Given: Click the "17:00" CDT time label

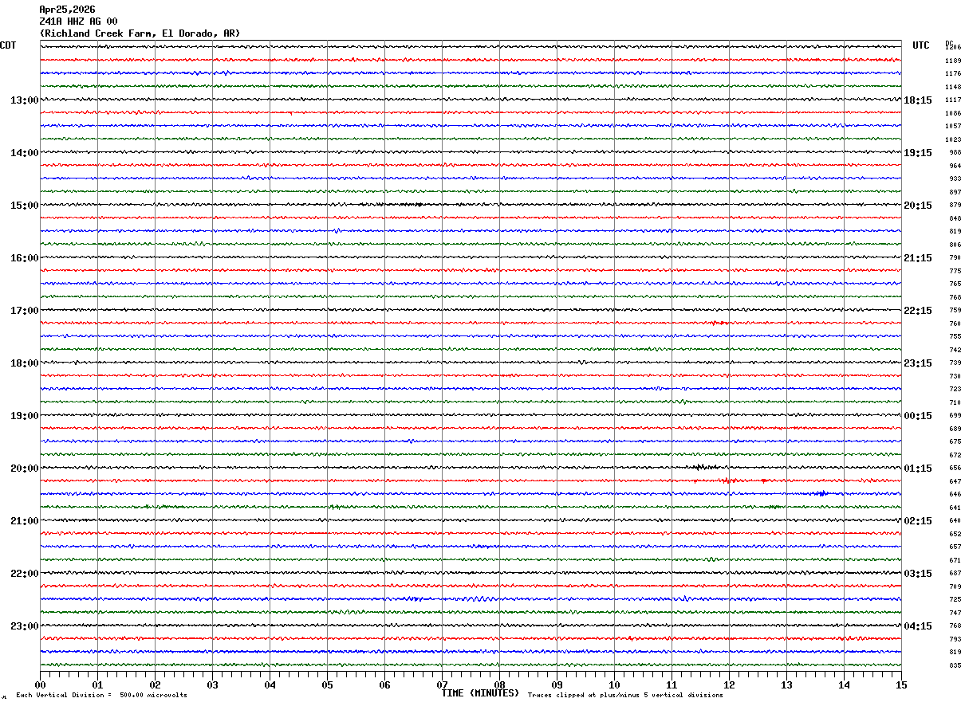Looking at the screenshot, I should click(x=24, y=311).
